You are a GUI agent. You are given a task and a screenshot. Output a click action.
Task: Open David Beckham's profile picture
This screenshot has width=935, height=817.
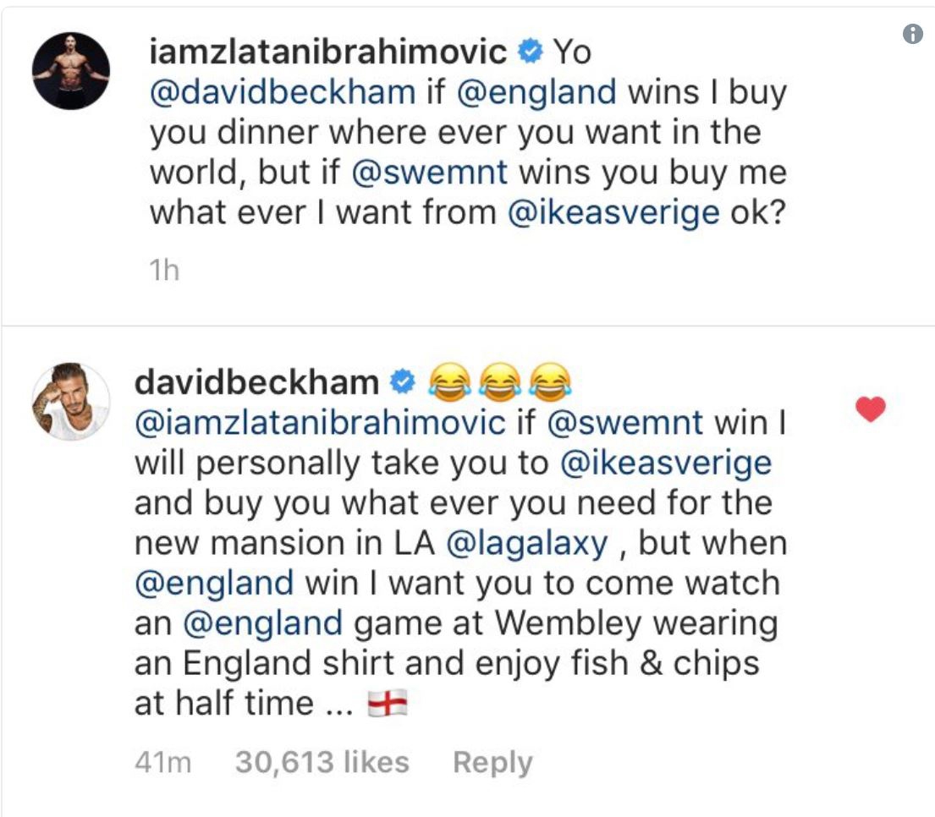(71, 402)
